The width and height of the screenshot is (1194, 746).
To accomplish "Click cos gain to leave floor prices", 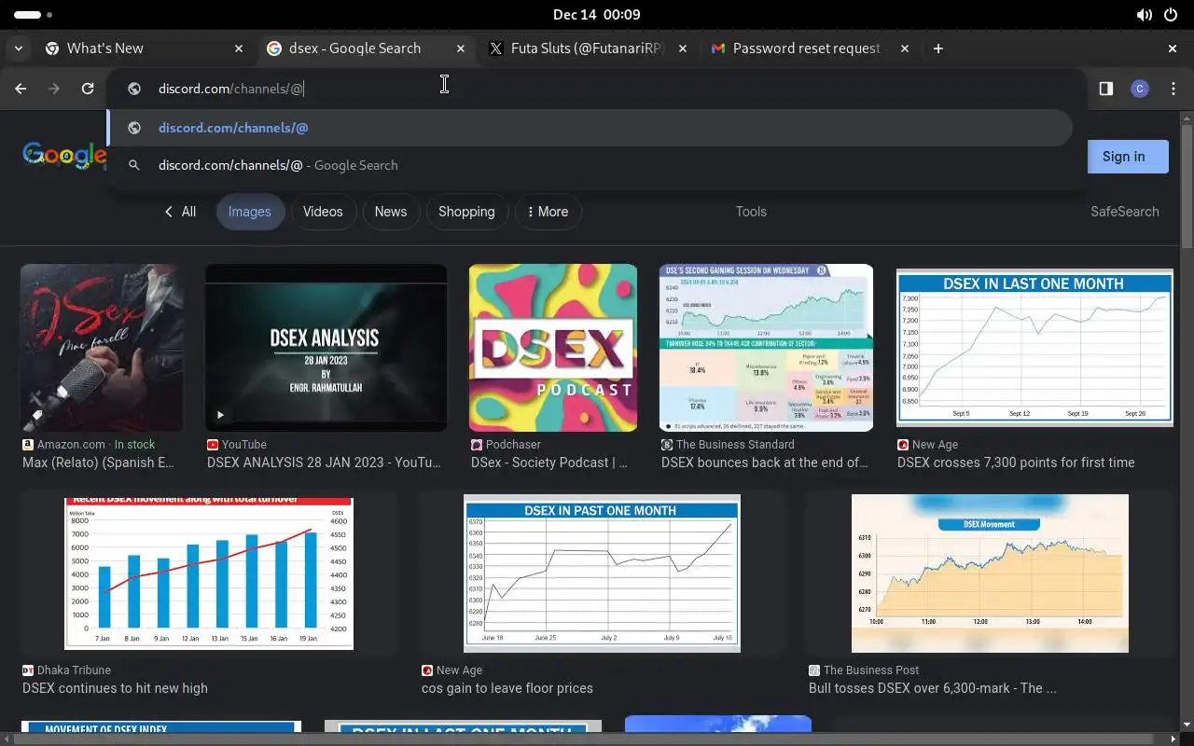I will pos(507,688).
